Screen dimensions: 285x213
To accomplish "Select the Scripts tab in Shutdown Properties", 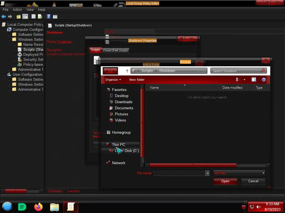I will tap(95, 50).
